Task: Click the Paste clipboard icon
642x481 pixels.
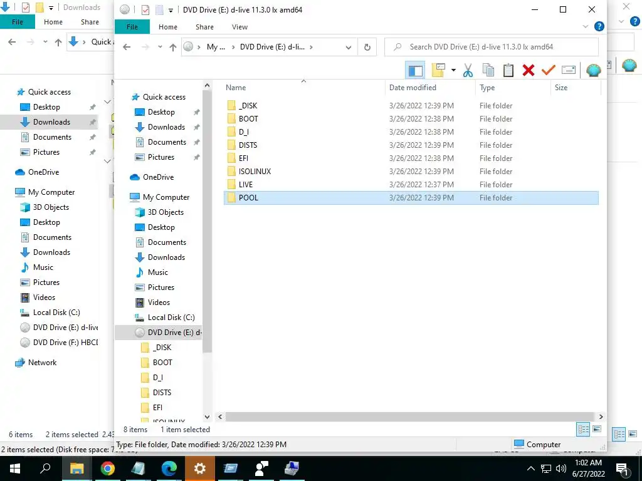Action: tap(508, 70)
